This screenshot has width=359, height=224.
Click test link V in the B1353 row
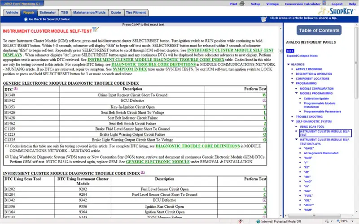265,107
